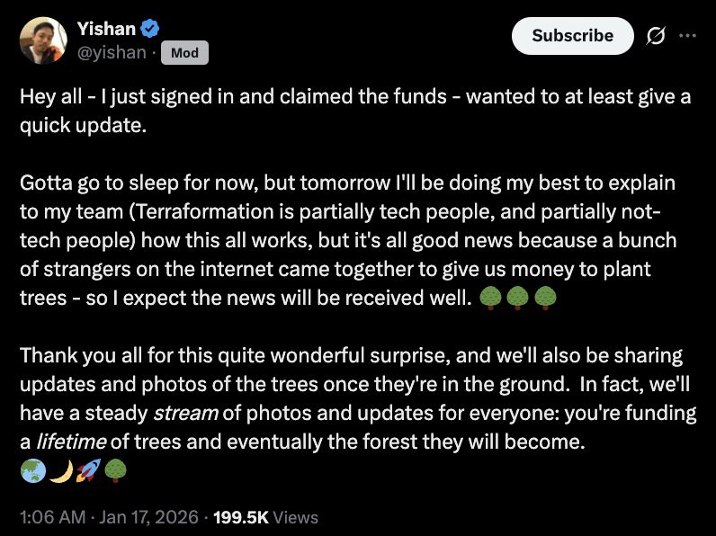This screenshot has height=536, width=716.
Task: Click the crescent moon emoji
Action: [60, 469]
